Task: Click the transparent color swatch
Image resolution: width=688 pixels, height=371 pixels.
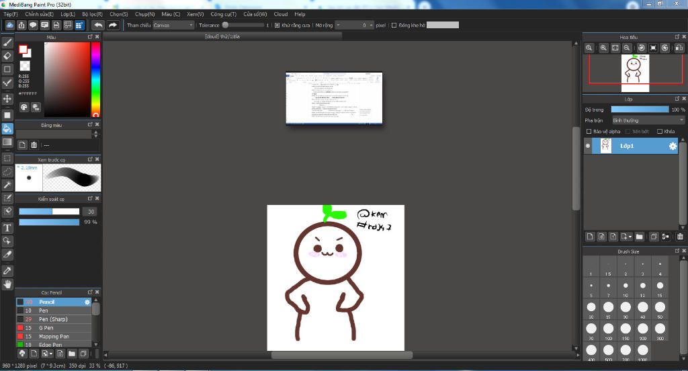Action: [25, 66]
